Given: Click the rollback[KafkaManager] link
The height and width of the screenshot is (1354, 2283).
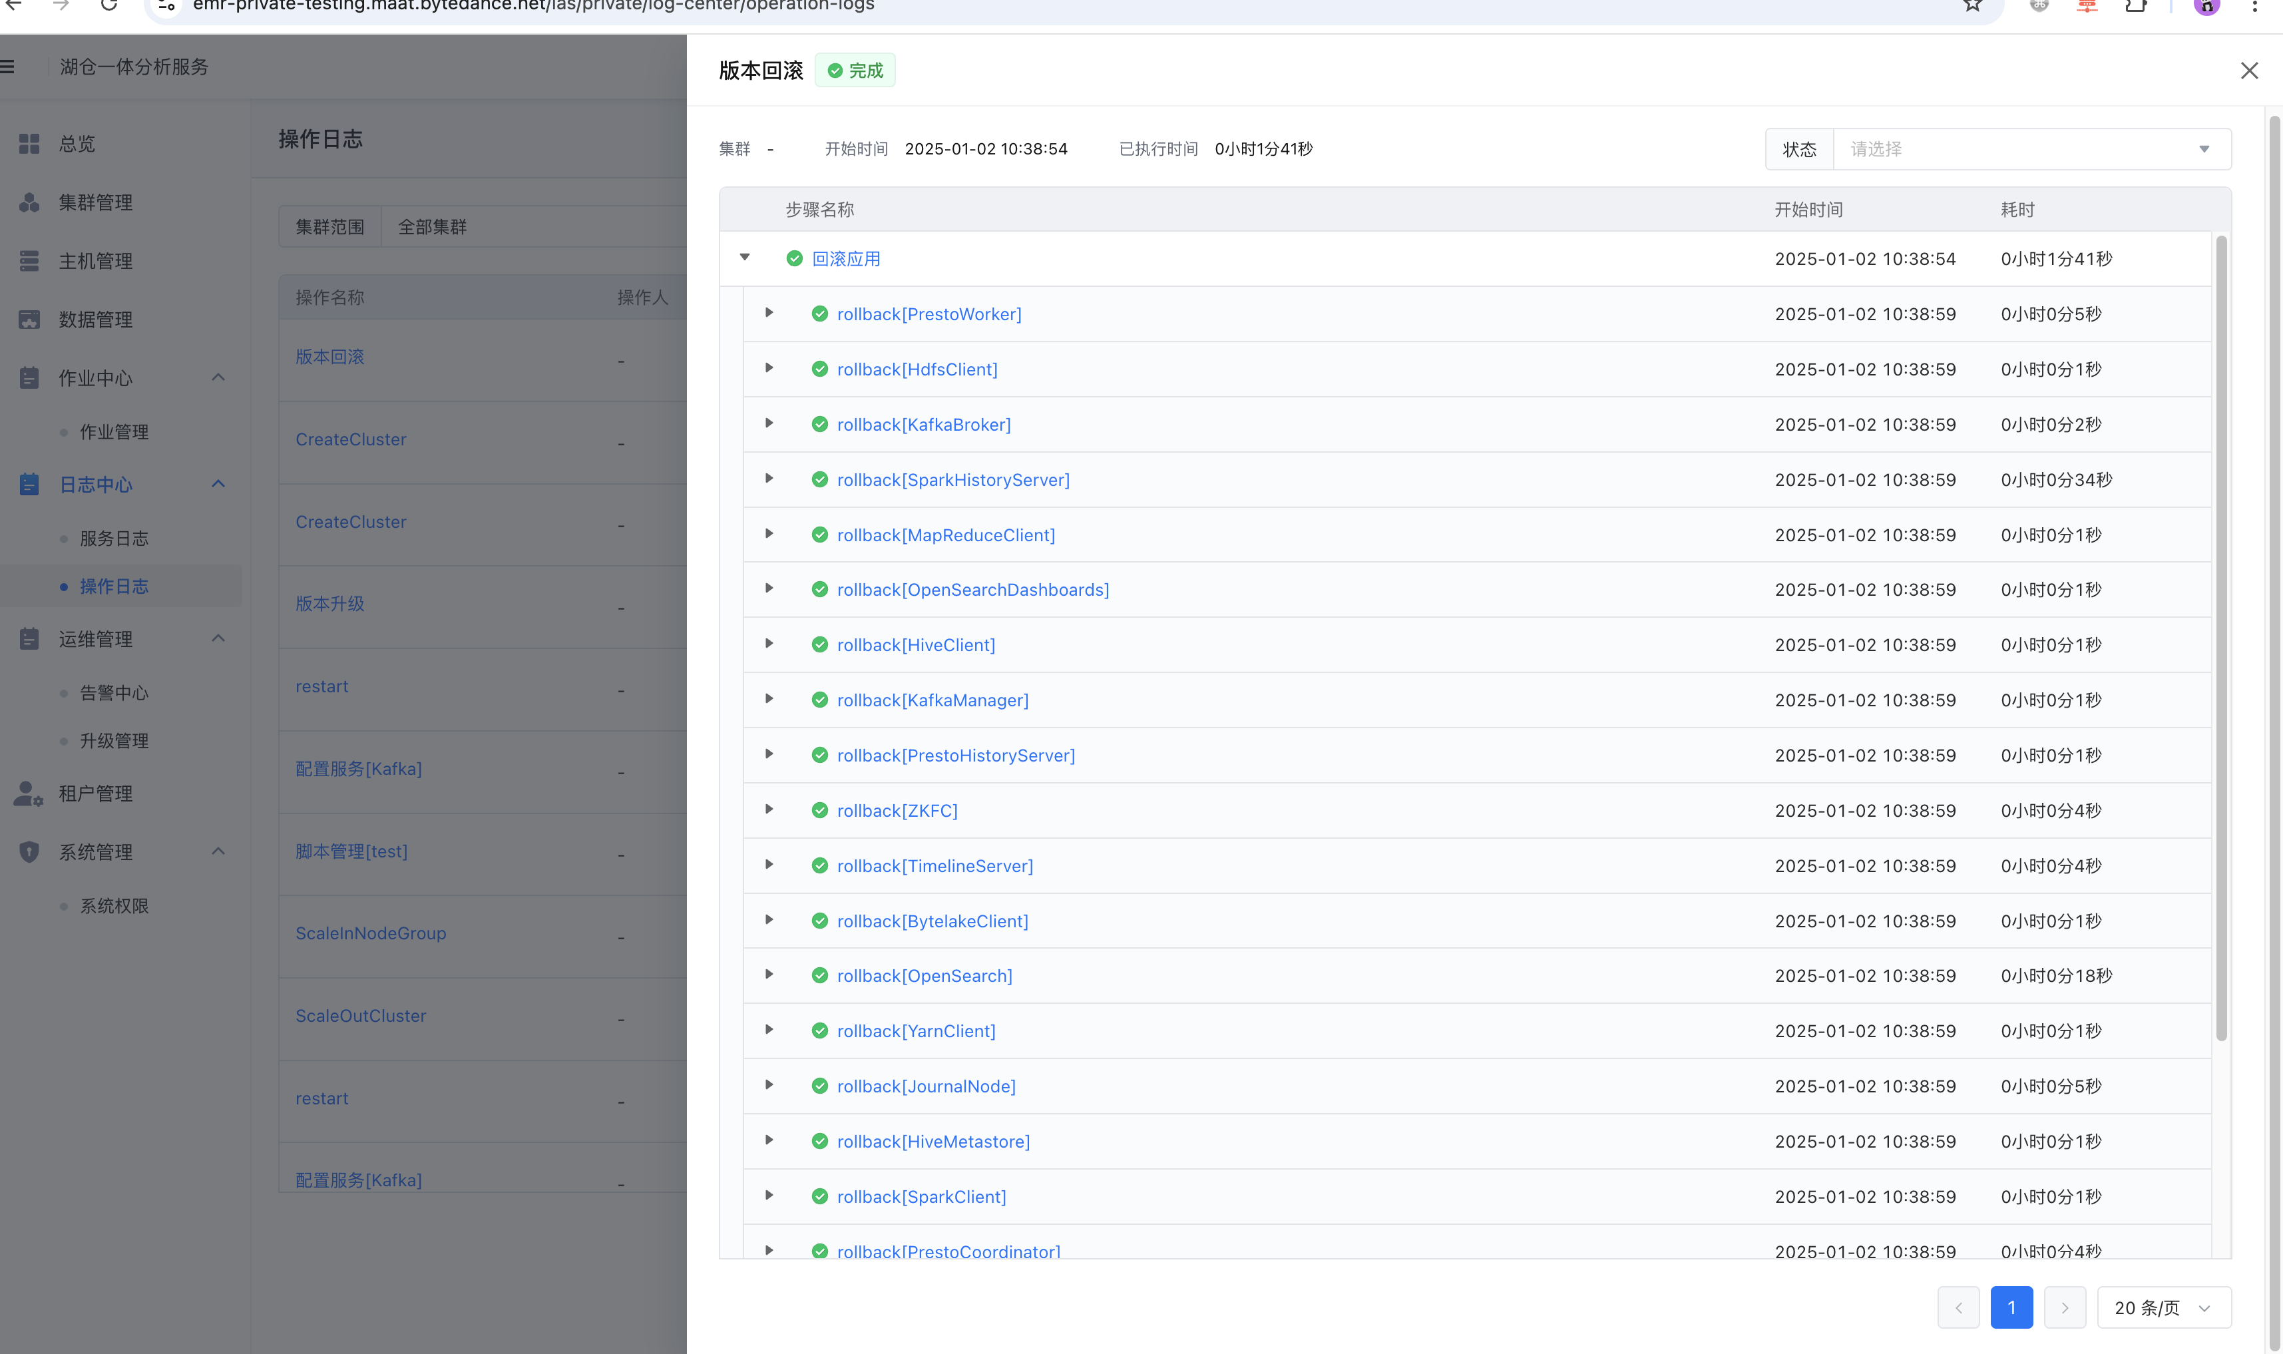Looking at the screenshot, I should 933,700.
